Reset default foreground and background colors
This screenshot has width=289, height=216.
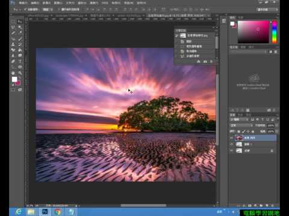coord(13,85)
